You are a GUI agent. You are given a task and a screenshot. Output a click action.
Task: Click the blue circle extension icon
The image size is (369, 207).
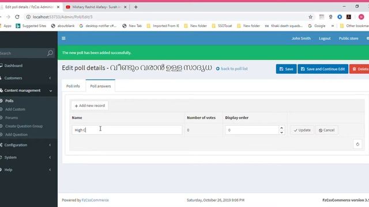click(x=340, y=17)
